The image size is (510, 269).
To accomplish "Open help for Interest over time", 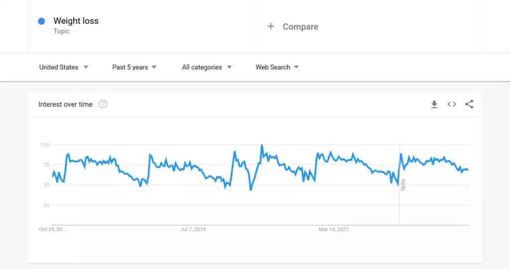I will (103, 104).
